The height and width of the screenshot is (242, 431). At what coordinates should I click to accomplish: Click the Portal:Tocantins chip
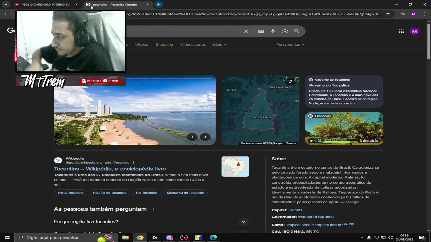(70, 193)
